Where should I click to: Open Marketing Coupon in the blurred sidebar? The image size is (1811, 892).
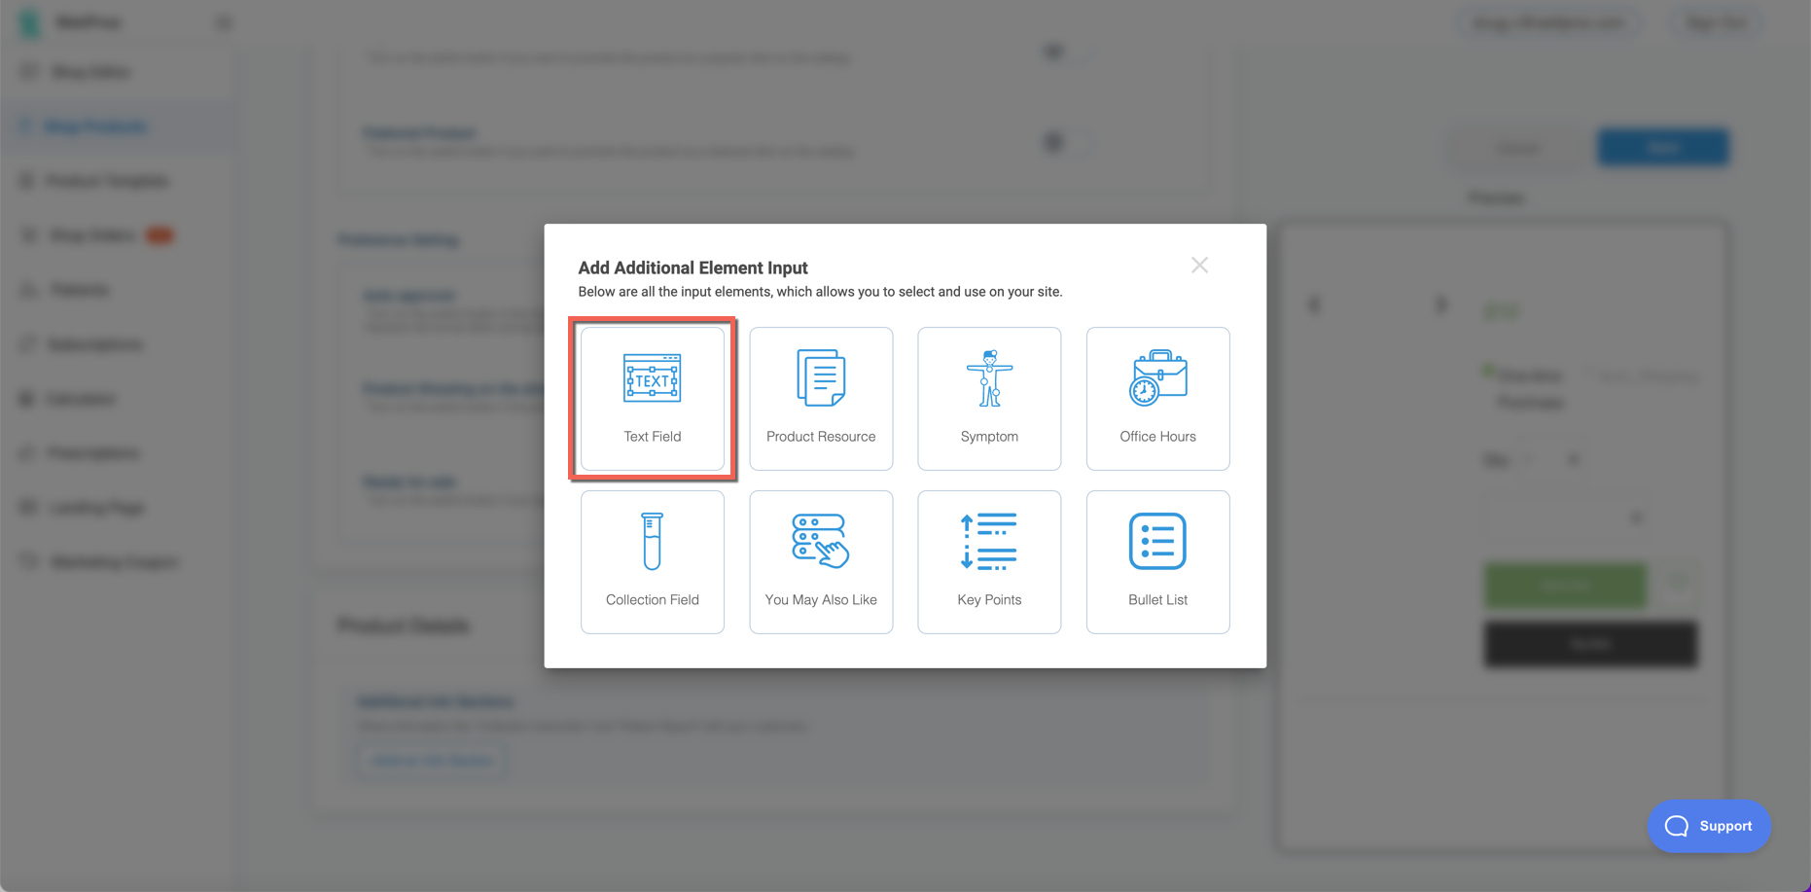[114, 562]
